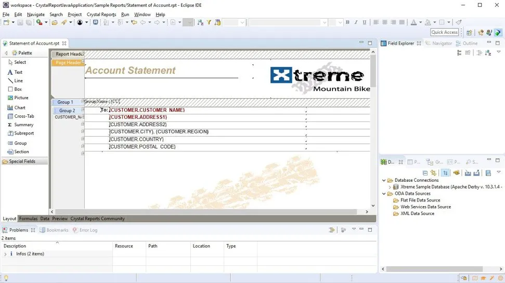Open the Crystal Reports menu
The image size is (505, 283).
101,15
